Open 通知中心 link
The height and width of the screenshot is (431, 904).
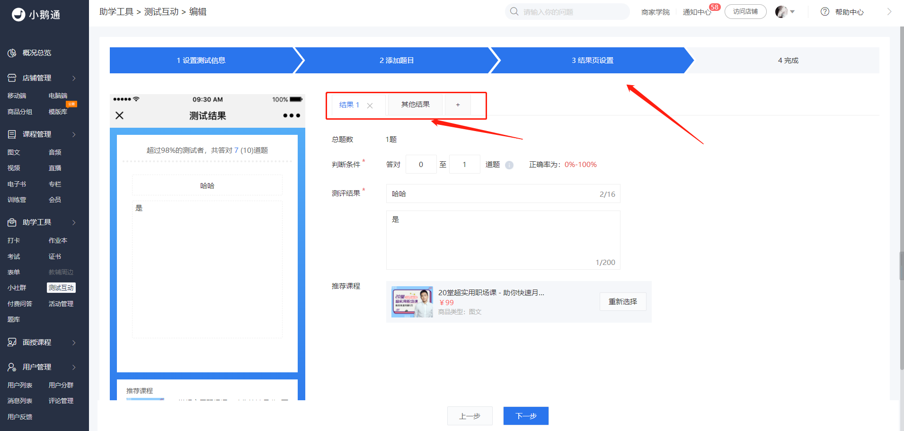click(697, 12)
